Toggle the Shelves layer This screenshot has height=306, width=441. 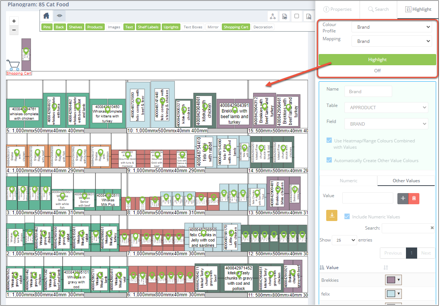tap(76, 27)
